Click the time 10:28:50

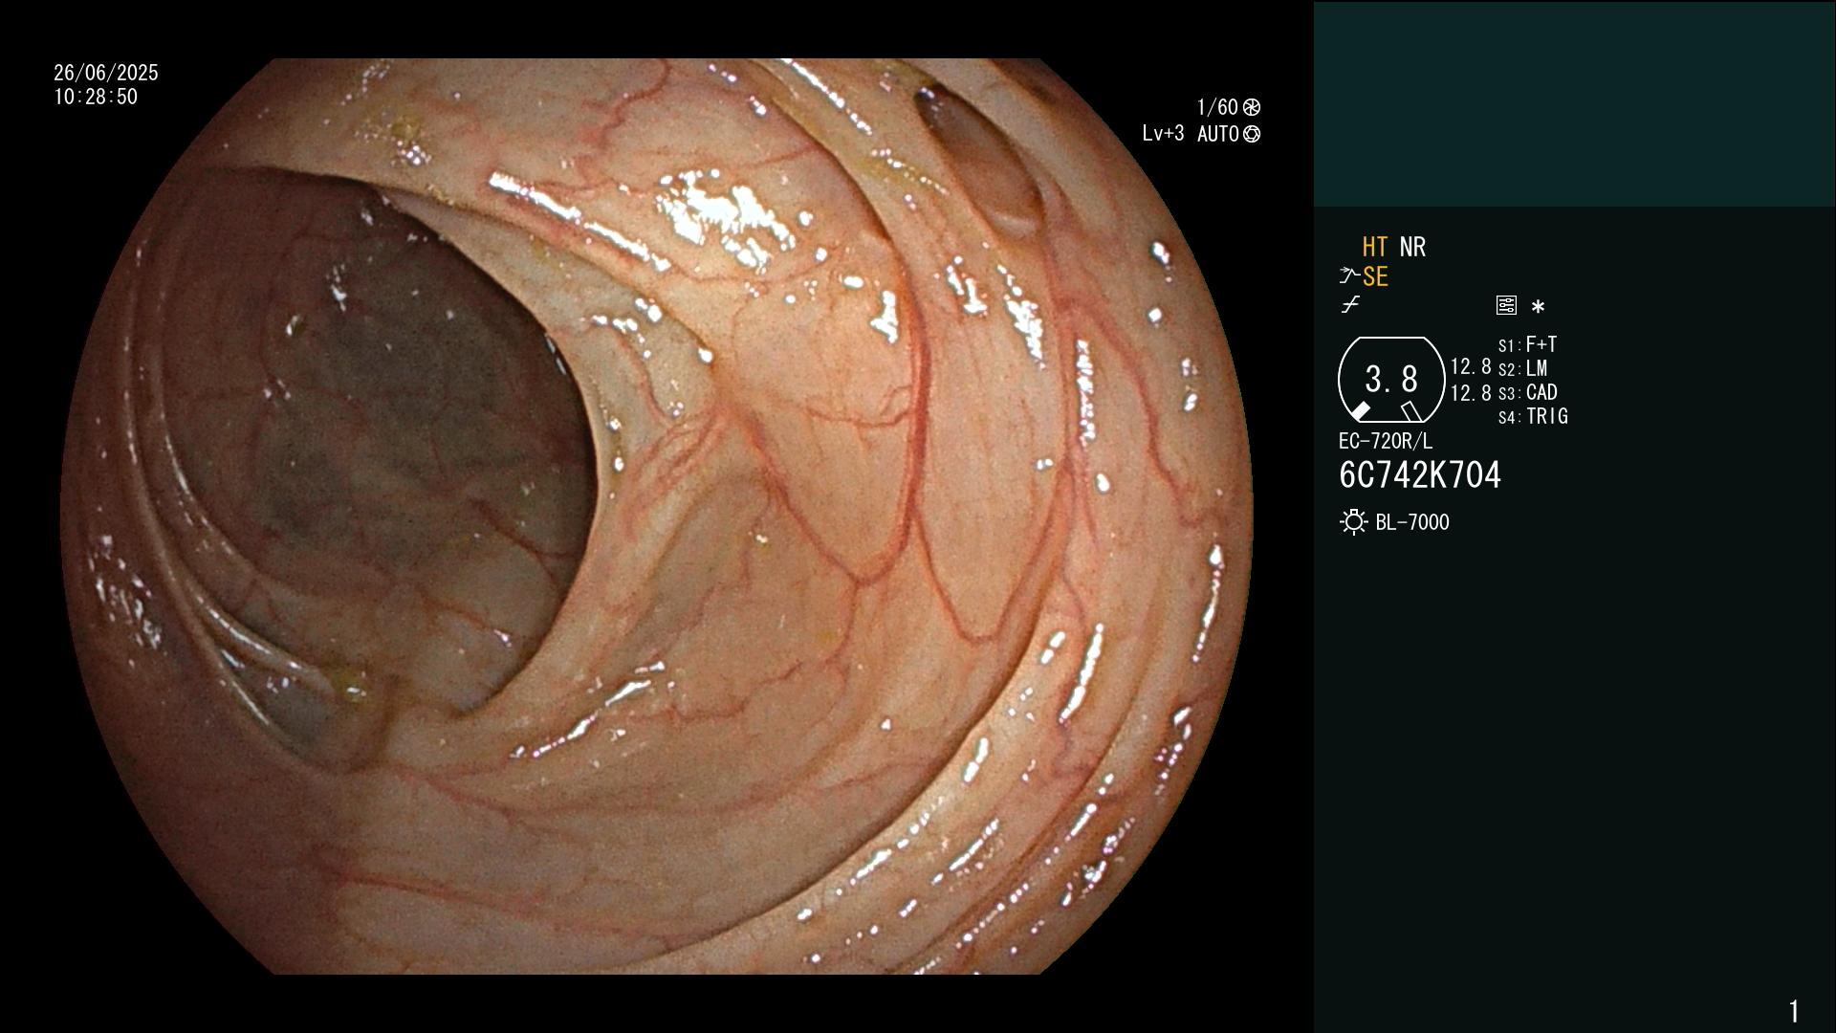(x=96, y=97)
